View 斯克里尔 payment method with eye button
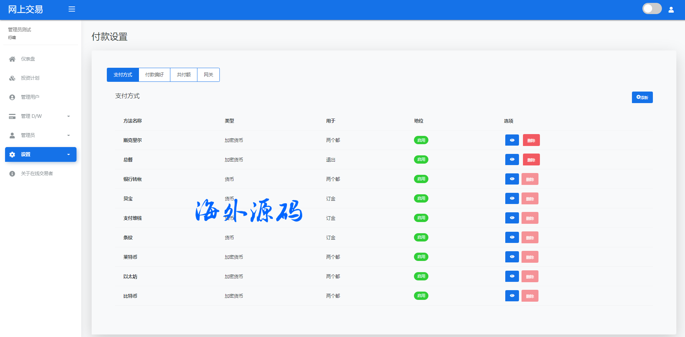 point(512,140)
